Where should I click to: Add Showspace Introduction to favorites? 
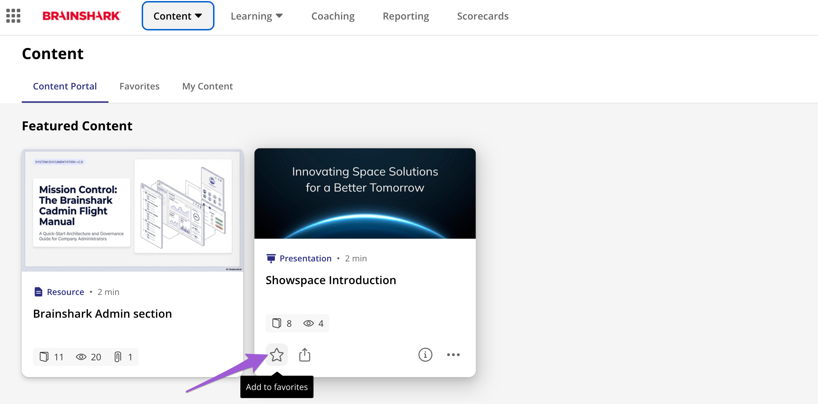pyautogui.click(x=277, y=355)
